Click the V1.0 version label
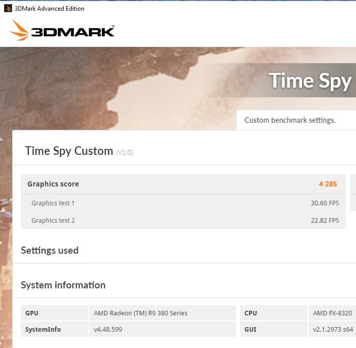The height and width of the screenshot is (348, 356). 125,152
